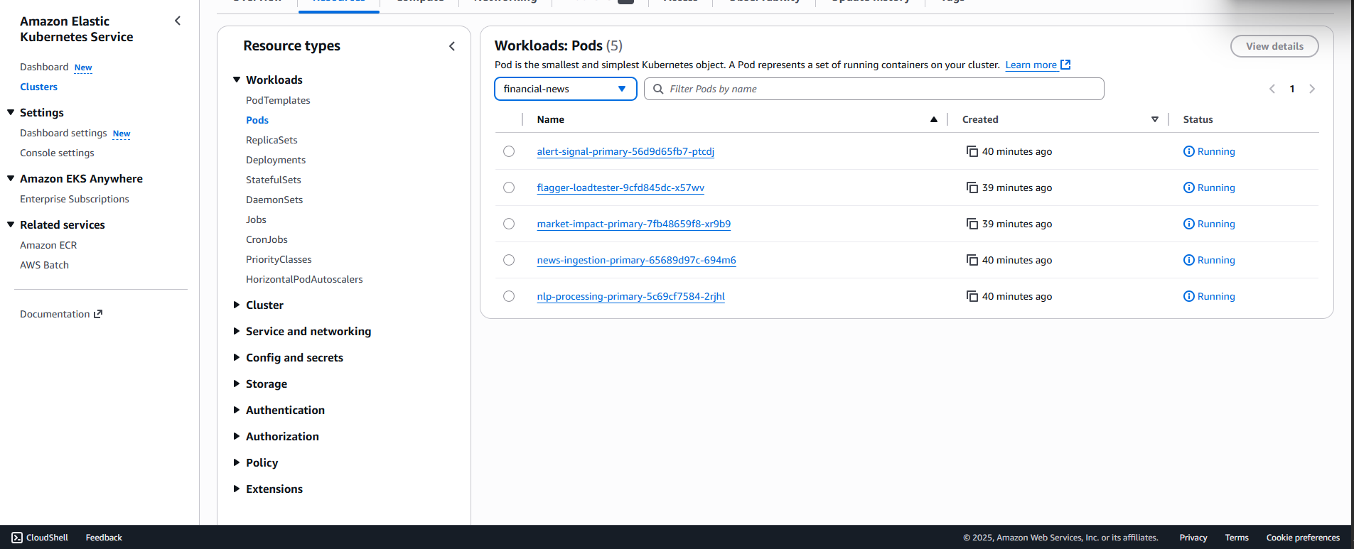Image resolution: width=1354 pixels, height=549 pixels.
Task: Expand the Authorization section
Action: (237, 436)
